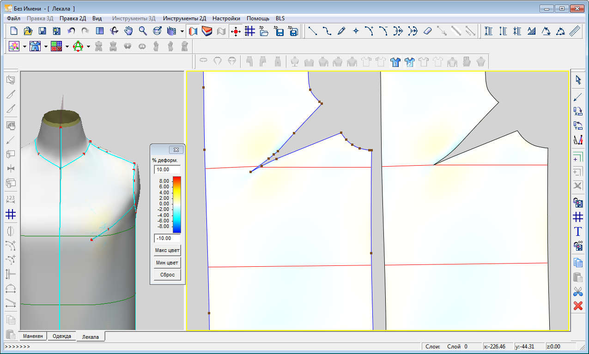The image size is (589, 354).
Task: Toggle the red move-arrows mode button
Action: [x=236, y=31]
